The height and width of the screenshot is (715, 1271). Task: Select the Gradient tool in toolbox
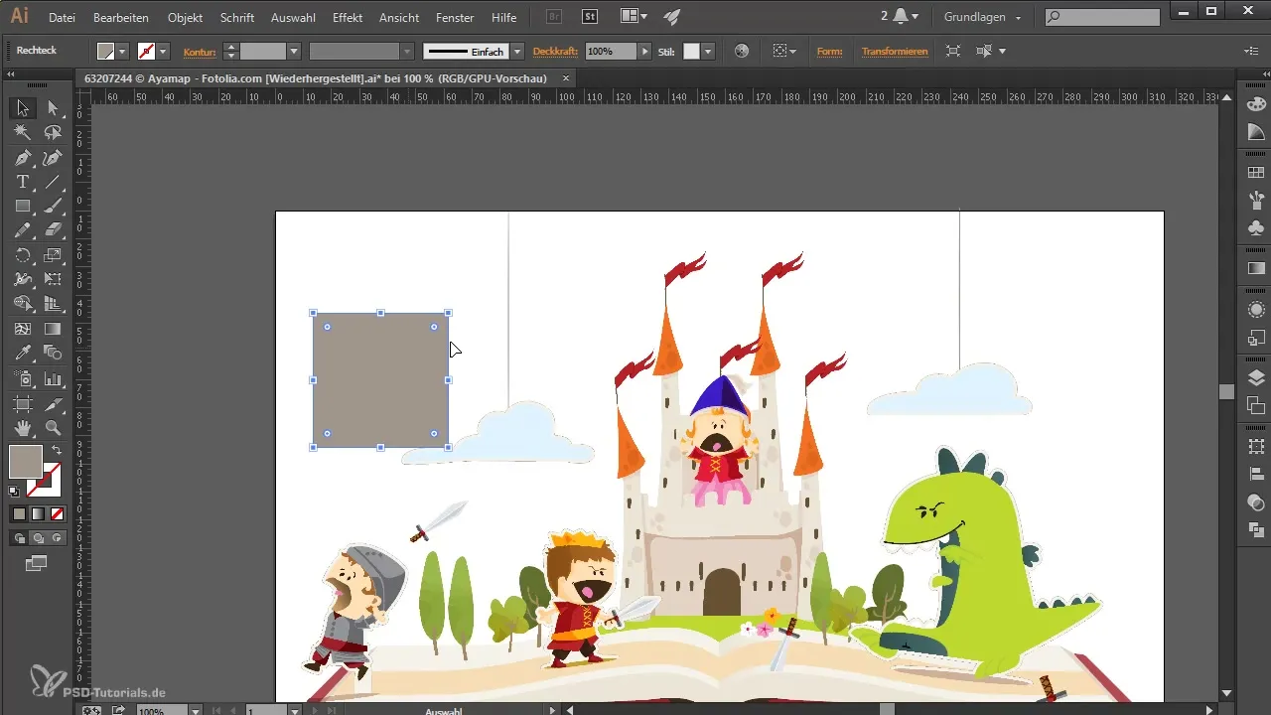point(54,329)
